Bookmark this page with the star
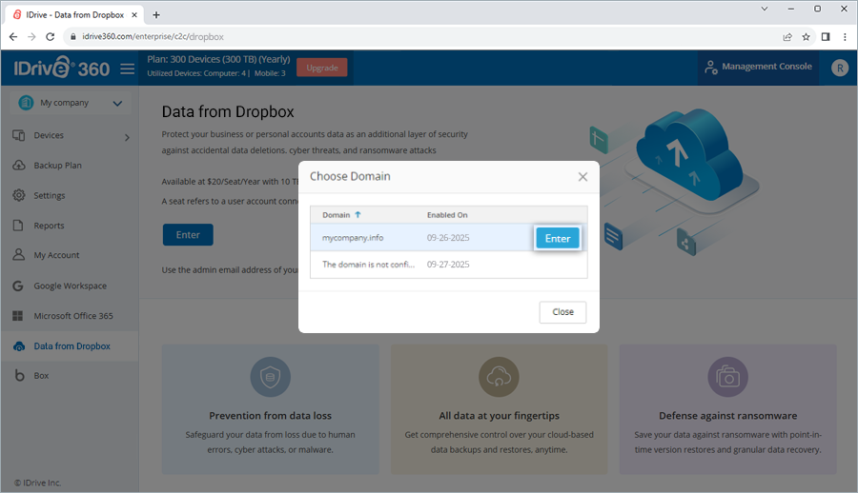 pos(806,36)
